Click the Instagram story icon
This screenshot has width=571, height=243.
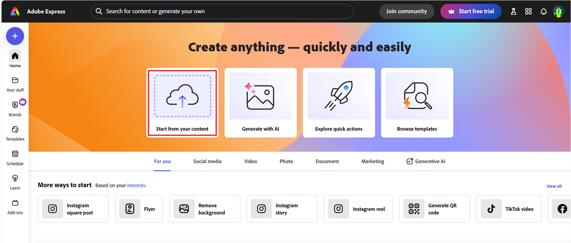(261, 209)
